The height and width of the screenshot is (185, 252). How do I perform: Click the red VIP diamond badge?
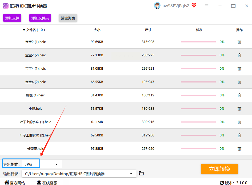pyautogui.click(x=194, y=5)
